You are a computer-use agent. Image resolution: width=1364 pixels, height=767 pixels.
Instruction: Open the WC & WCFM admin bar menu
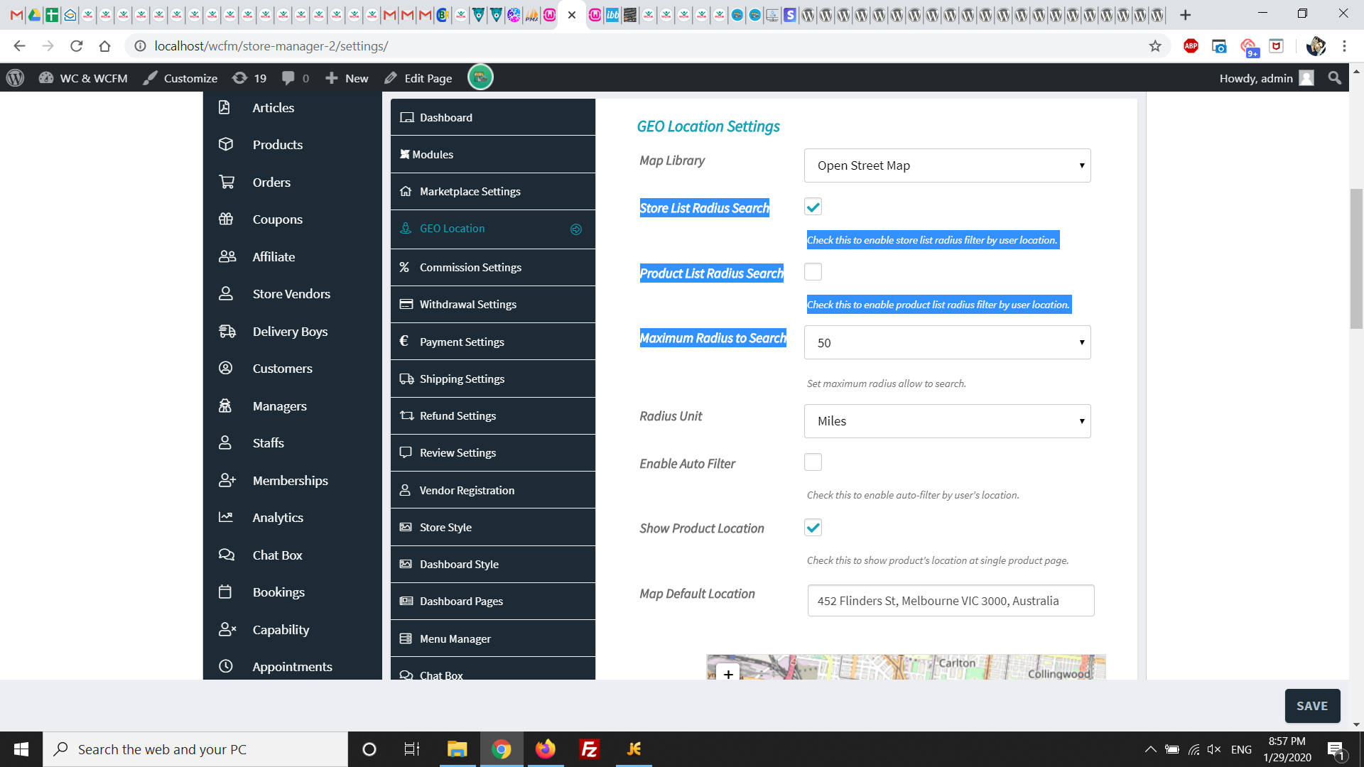[x=84, y=78]
